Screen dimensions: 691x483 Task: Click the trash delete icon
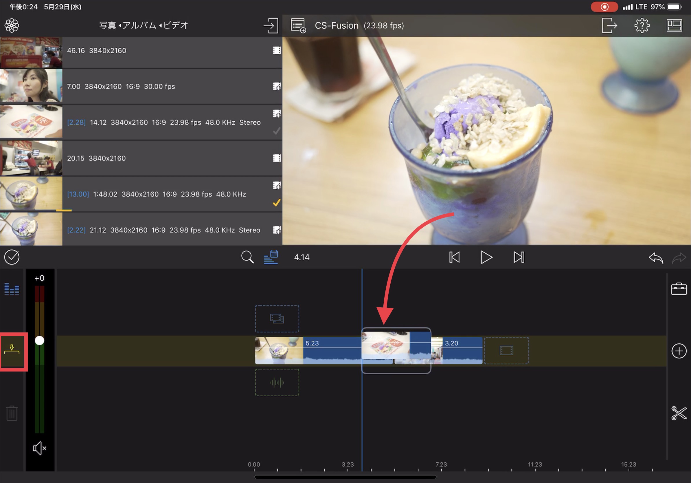12,413
